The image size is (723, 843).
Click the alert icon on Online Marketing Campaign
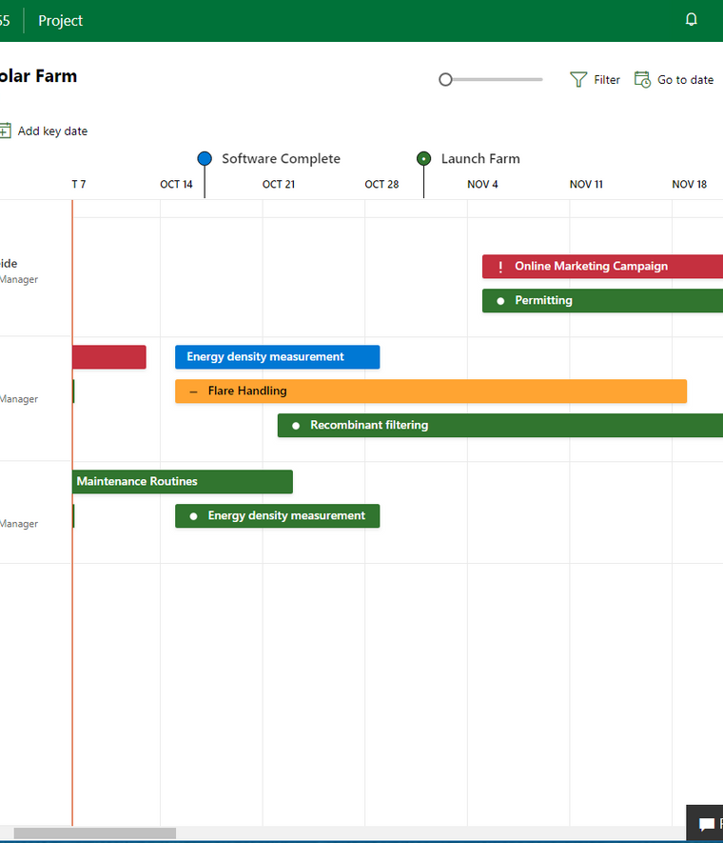(500, 267)
